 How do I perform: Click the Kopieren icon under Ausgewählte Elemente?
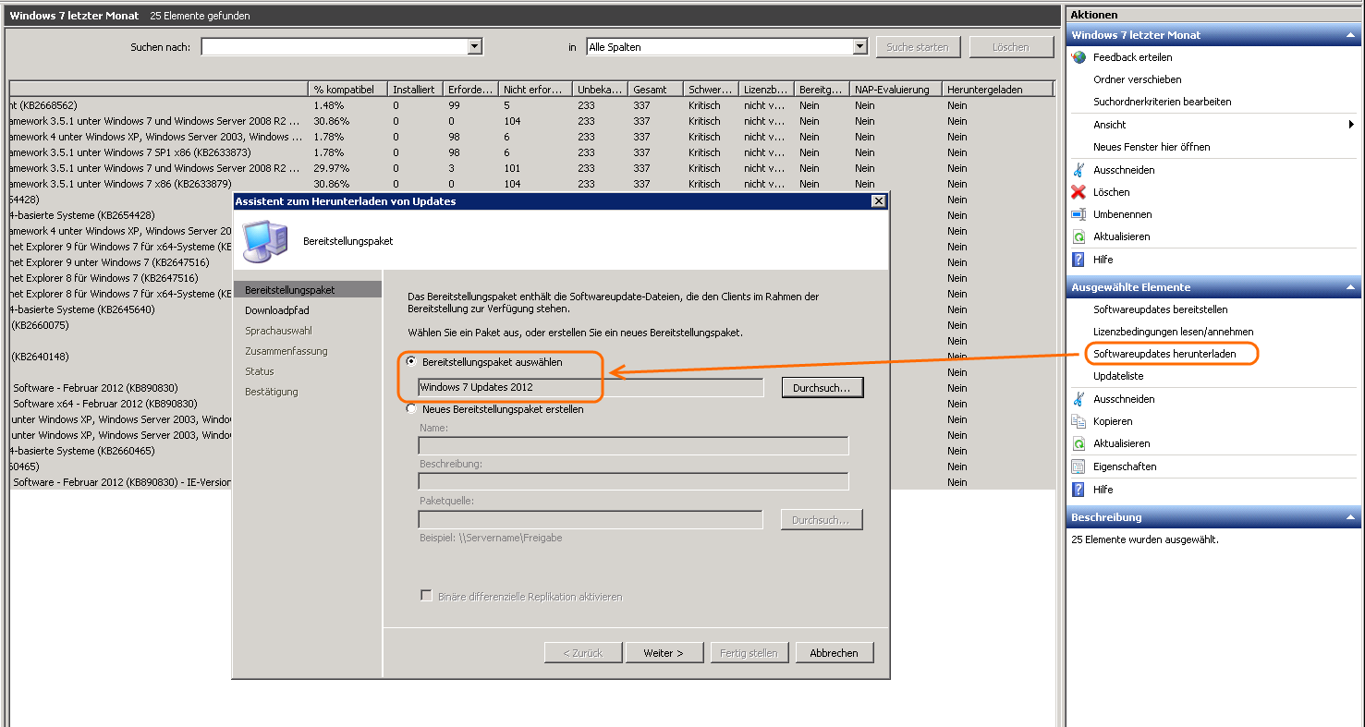point(1079,421)
